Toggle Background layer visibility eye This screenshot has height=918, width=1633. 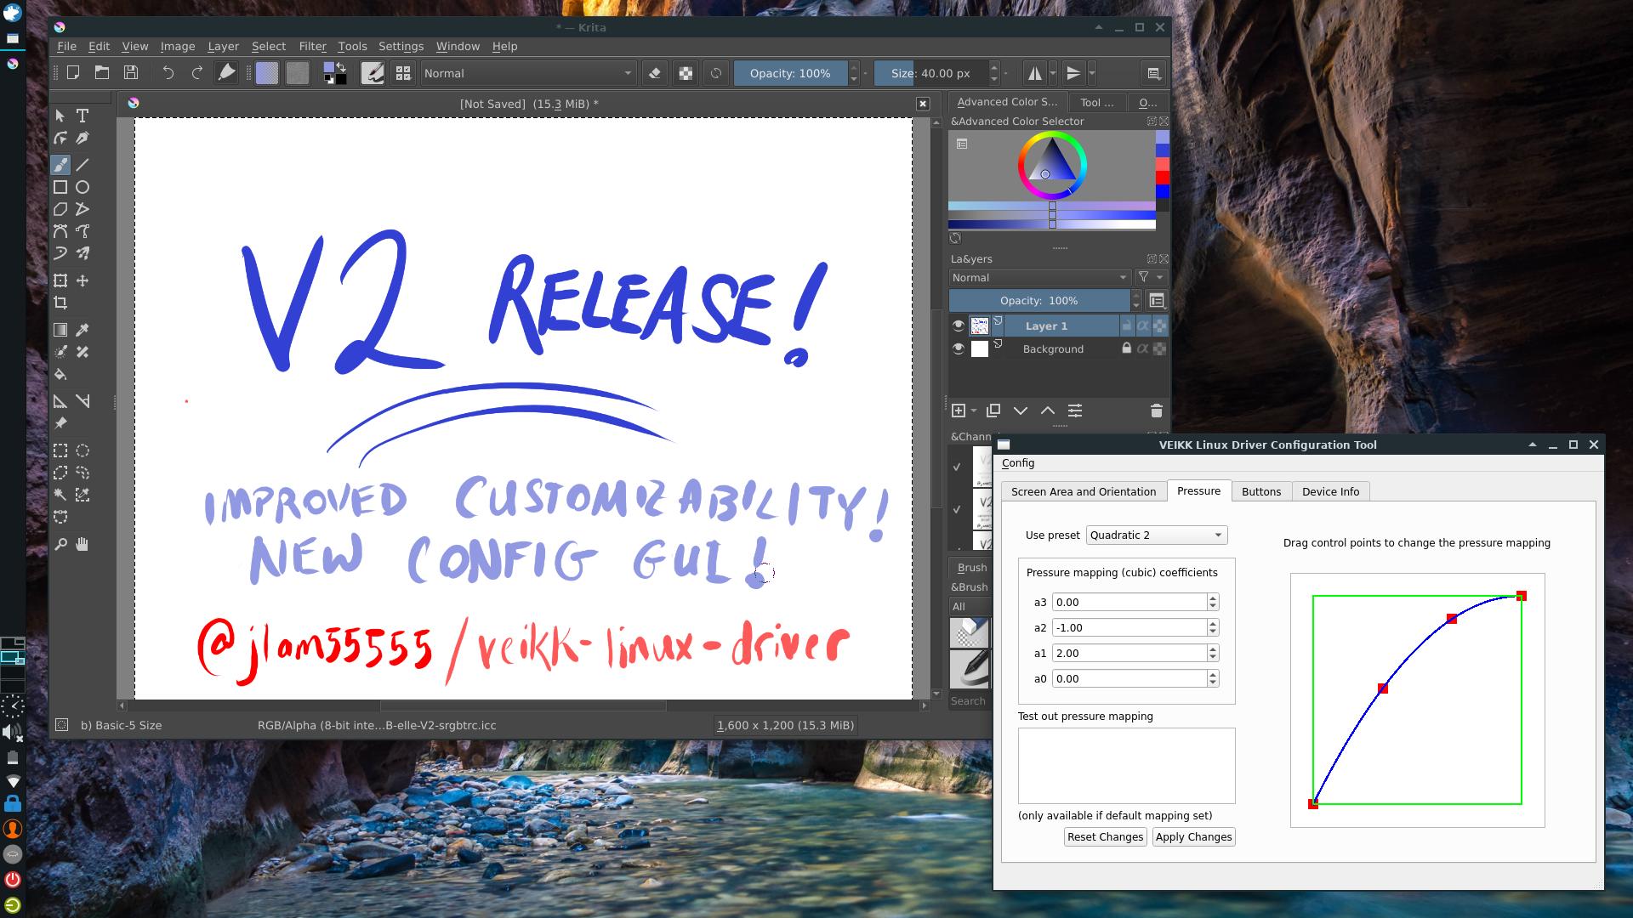[959, 348]
